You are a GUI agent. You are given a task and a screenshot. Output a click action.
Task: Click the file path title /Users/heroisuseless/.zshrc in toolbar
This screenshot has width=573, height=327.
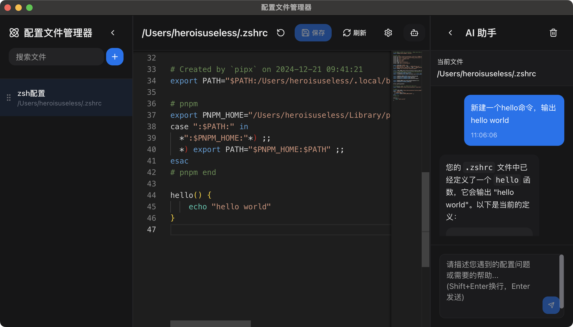pyautogui.click(x=205, y=33)
